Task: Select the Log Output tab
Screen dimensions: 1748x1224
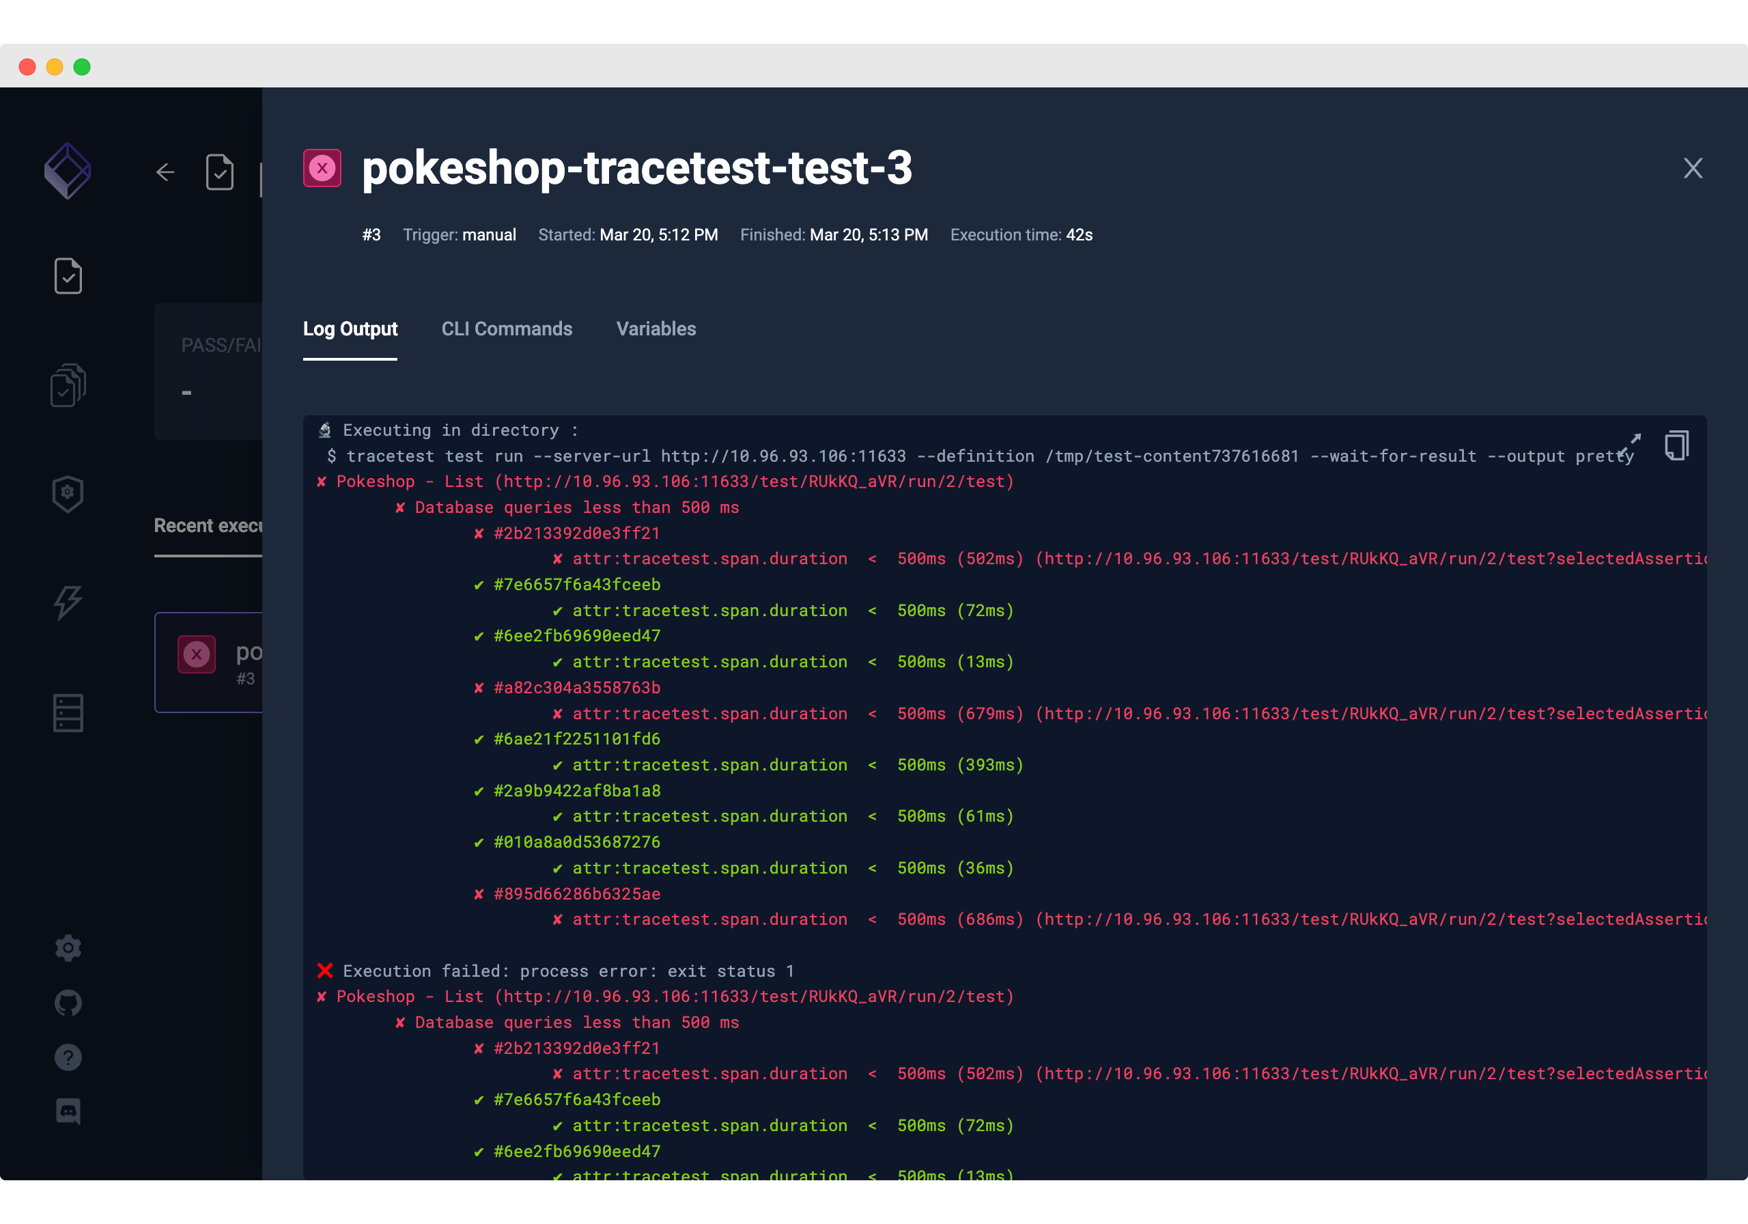Action: coord(350,329)
